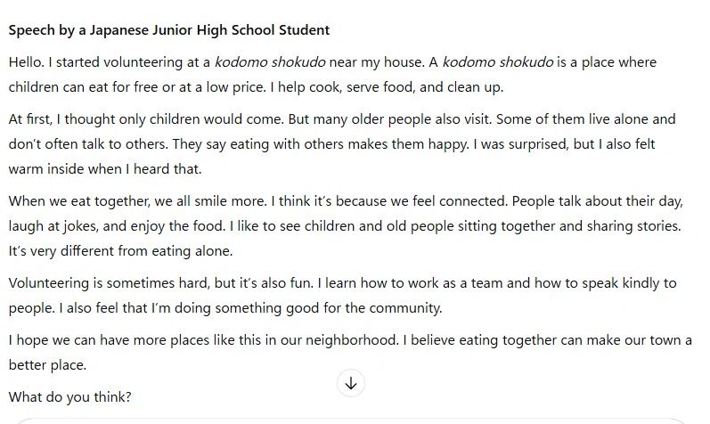The width and height of the screenshot is (710, 424).
Task: Click the scroll-to-bottom down arrow button
Action: [351, 383]
